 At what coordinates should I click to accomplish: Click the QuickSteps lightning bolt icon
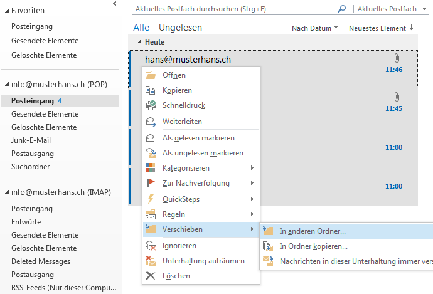tap(151, 199)
